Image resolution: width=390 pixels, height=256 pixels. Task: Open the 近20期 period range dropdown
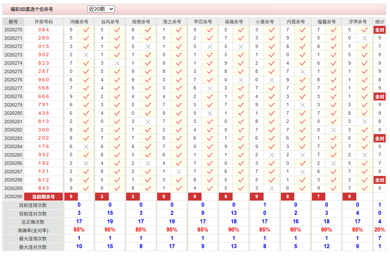(101, 9)
